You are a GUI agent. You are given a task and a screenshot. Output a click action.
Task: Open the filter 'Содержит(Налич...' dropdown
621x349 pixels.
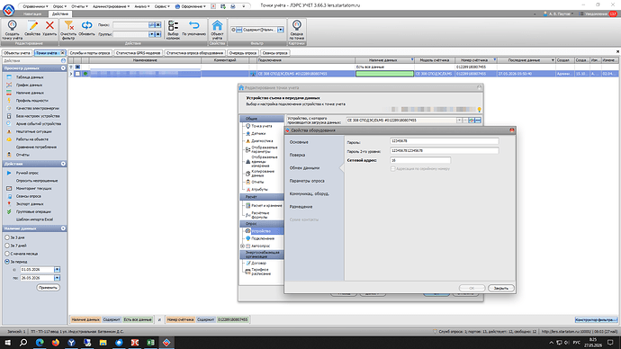click(281, 30)
